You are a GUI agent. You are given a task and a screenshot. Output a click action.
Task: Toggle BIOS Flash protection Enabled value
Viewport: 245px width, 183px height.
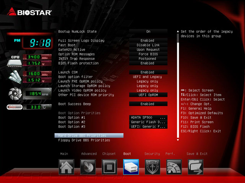click(148, 63)
